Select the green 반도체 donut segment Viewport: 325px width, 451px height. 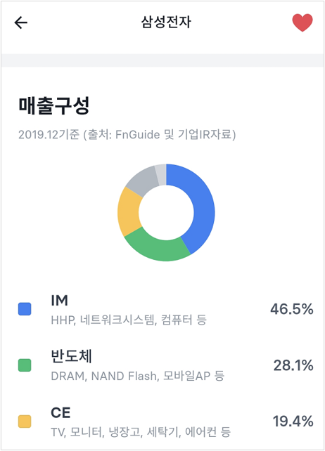pyautogui.click(x=155, y=247)
